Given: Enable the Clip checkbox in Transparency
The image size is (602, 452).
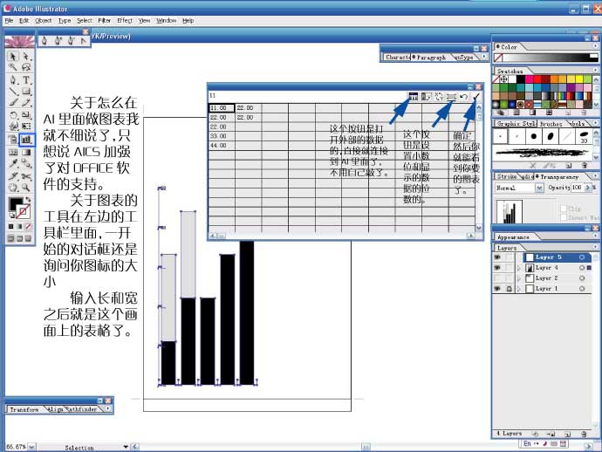Looking at the screenshot, I should pos(564,209).
